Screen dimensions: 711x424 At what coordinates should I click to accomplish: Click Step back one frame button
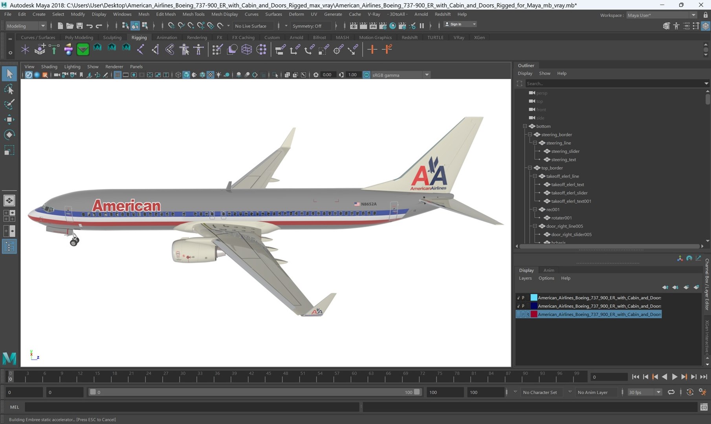click(x=645, y=377)
